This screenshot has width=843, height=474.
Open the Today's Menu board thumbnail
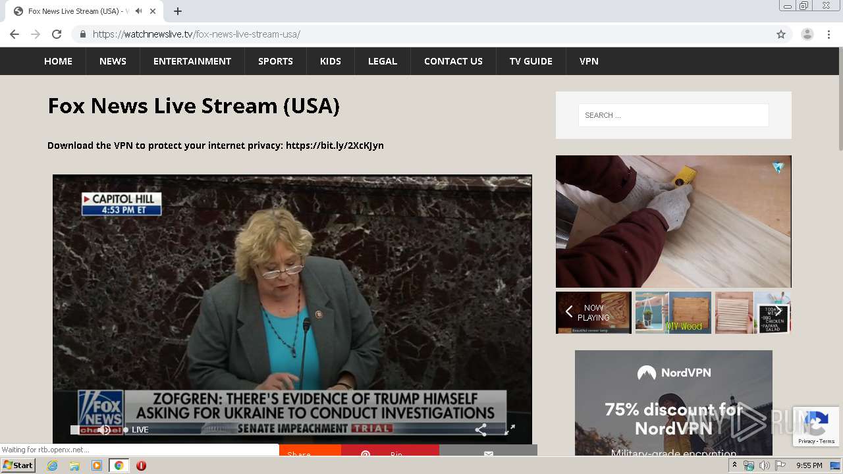click(773, 313)
